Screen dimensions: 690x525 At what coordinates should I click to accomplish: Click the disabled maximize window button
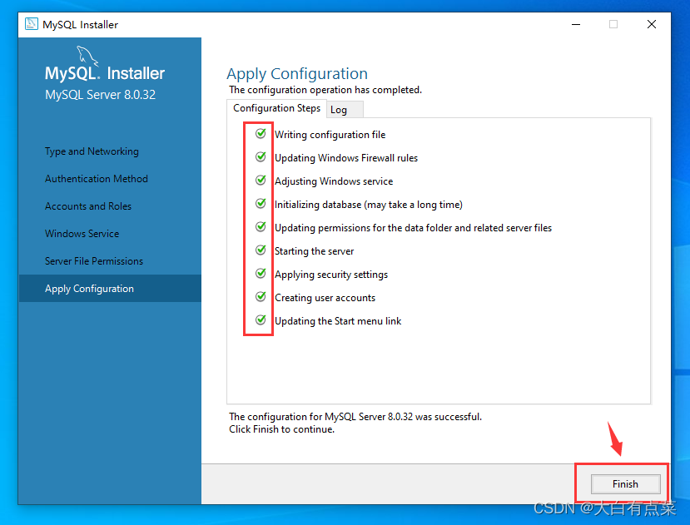[x=613, y=24]
